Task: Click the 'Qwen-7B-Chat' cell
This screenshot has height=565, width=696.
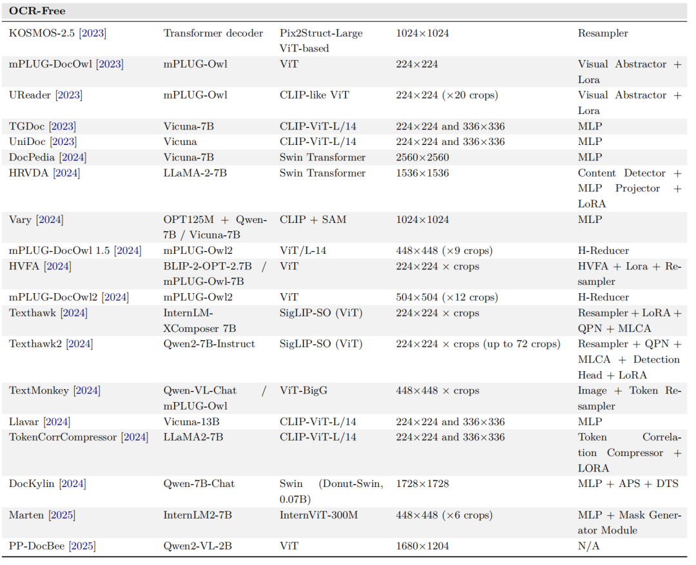Action: 199,484
